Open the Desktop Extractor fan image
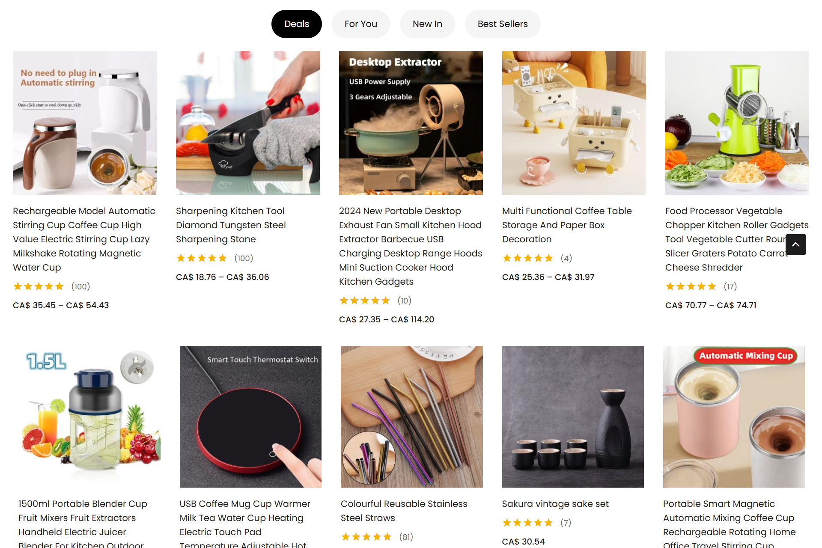The height and width of the screenshot is (548, 822). click(411, 123)
